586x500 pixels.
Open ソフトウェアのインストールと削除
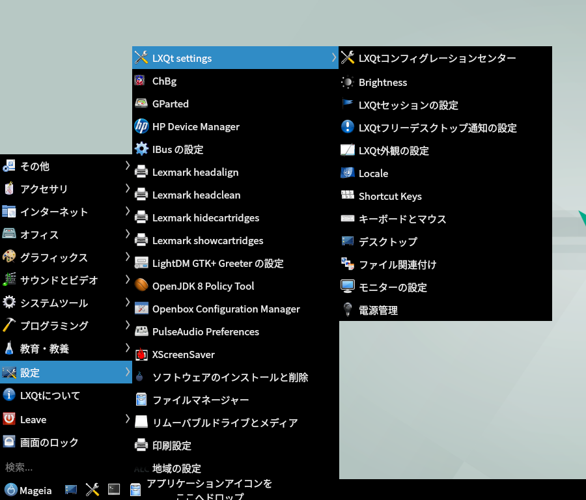[x=236, y=377]
